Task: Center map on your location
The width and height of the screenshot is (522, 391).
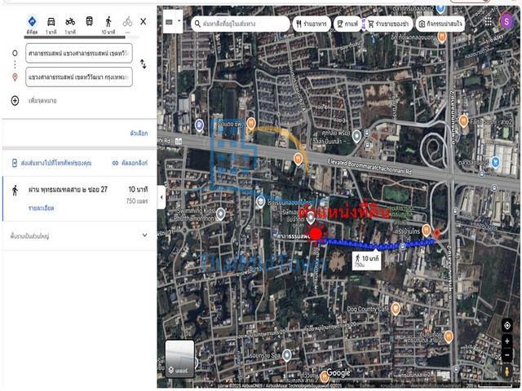Action: (507, 326)
